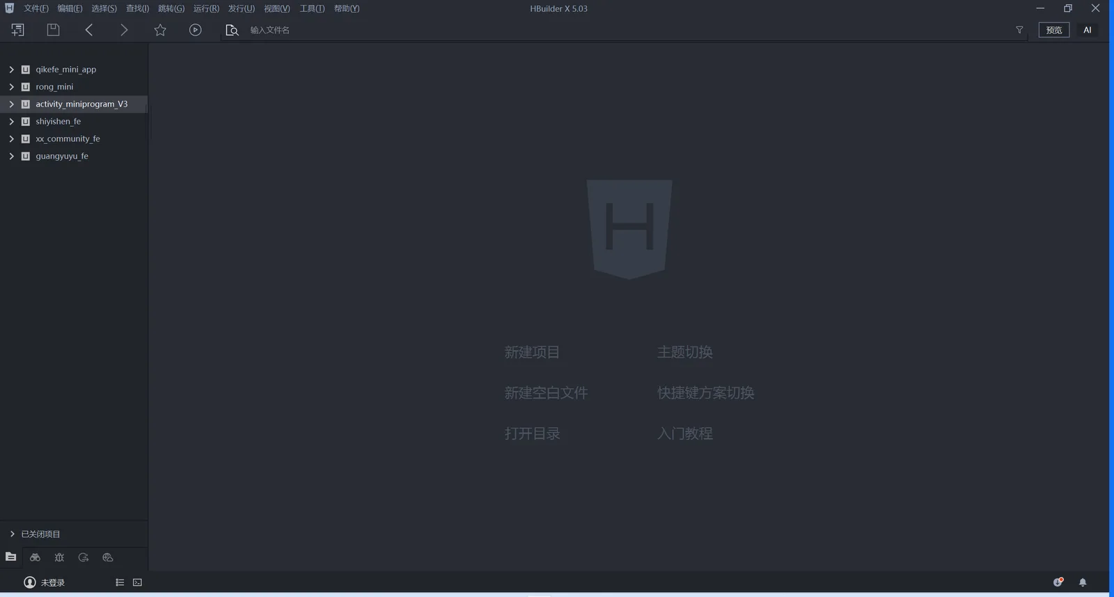
Task: Toggle the outline list icon in status bar
Action: [x=120, y=582]
